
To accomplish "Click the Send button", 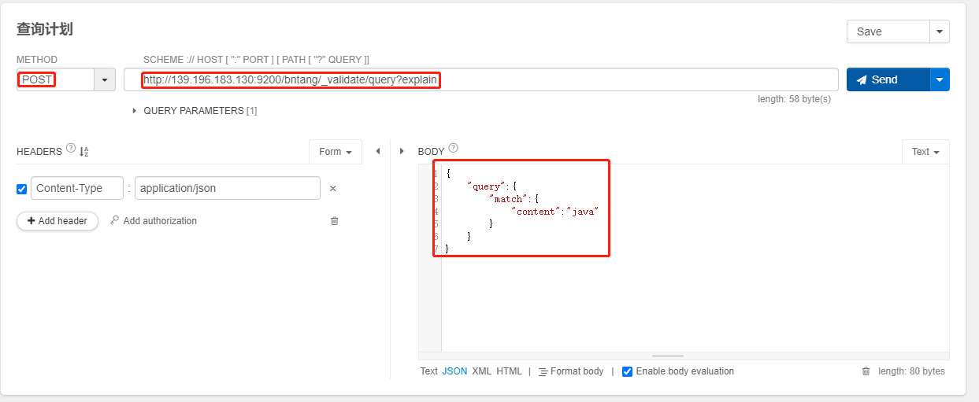I will pyautogui.click(x=888, y=79).
